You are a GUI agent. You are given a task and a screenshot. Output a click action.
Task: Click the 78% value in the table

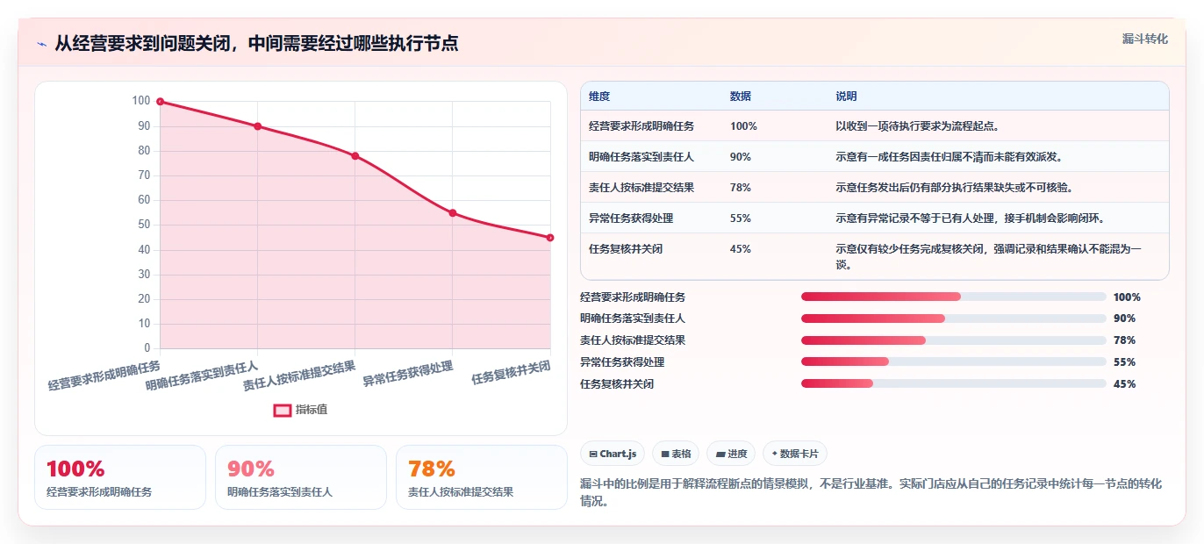[x=741, y=188]
